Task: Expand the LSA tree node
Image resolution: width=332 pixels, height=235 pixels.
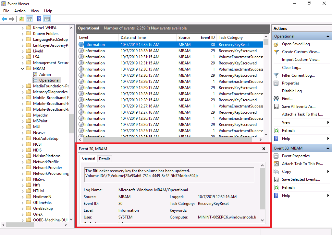Action: pos(22,57)
